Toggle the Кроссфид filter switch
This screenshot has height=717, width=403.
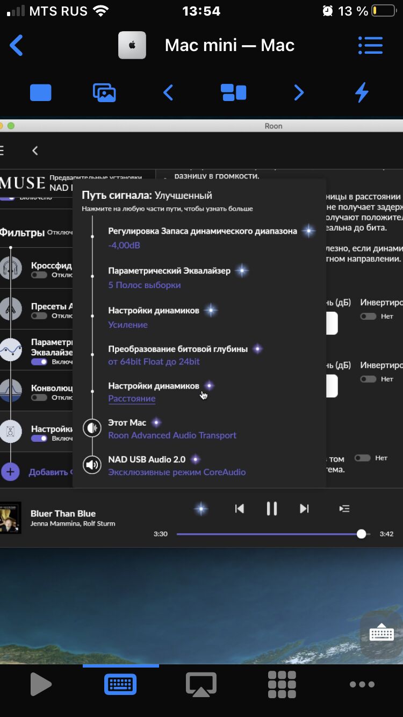[39, 275]
